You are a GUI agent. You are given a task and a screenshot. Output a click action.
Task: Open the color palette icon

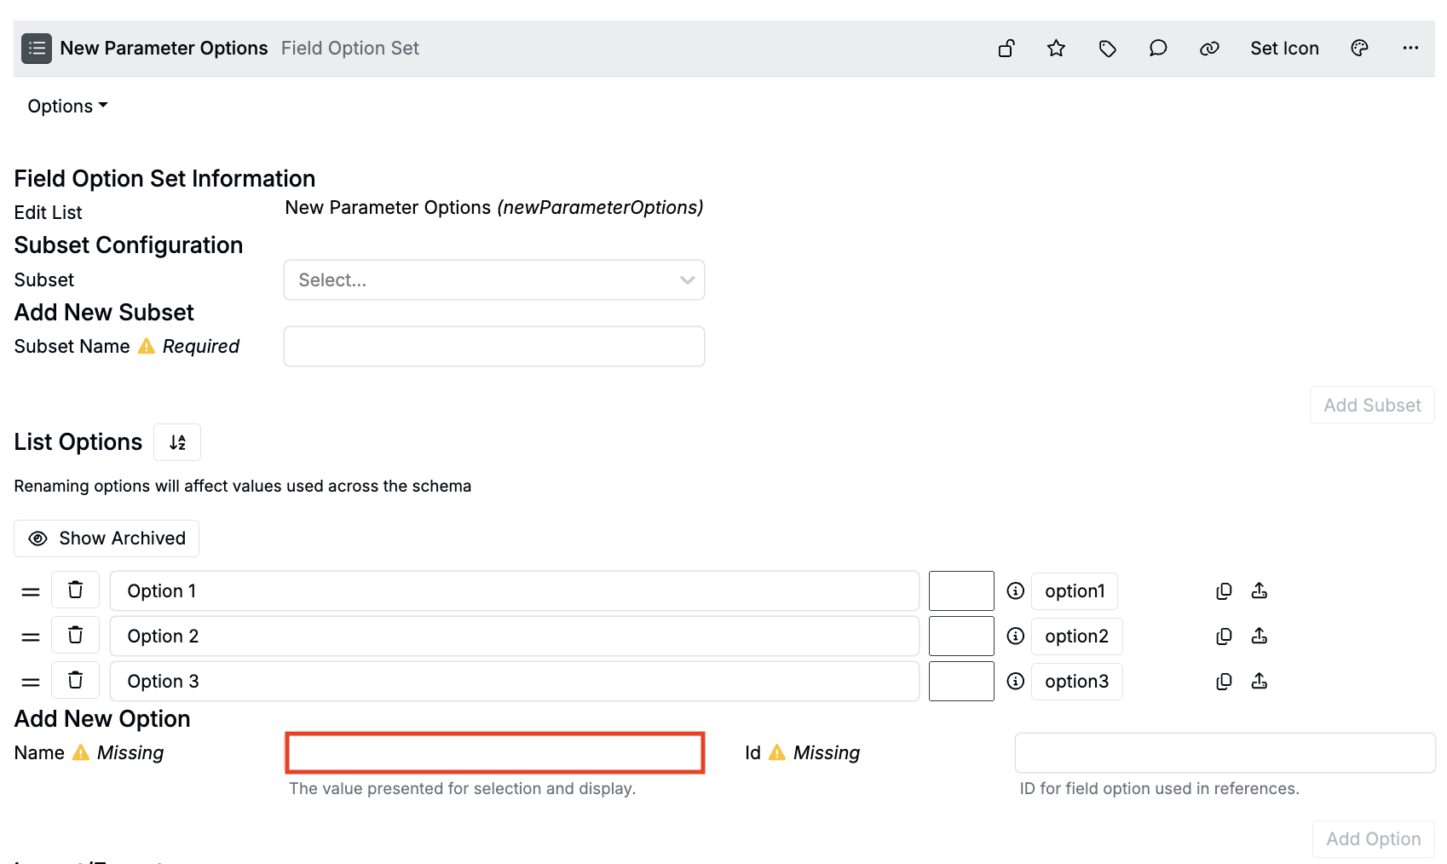click(x=1359, y=49)
